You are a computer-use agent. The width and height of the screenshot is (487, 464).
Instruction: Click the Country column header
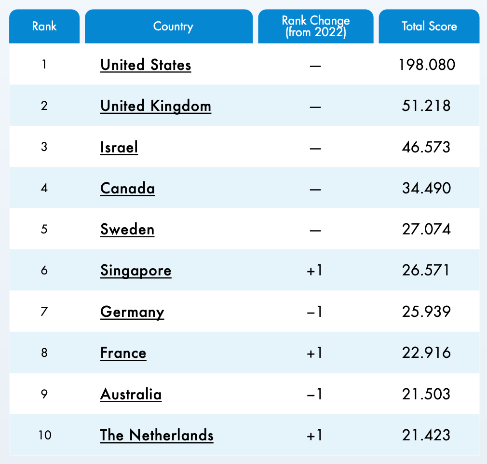click(173, 26)
